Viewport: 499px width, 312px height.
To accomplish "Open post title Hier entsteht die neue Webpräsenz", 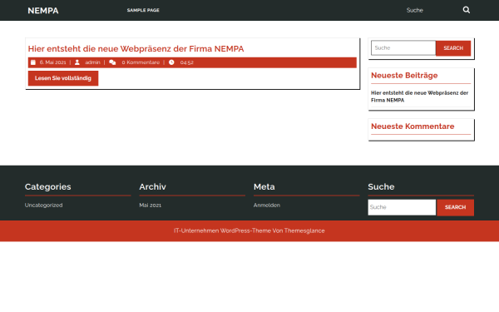I will [136, 49].
